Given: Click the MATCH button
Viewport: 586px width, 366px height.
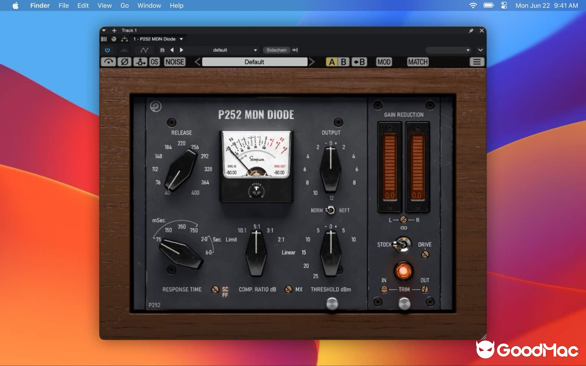Looking at the screenshot, I should pos(418,62).
